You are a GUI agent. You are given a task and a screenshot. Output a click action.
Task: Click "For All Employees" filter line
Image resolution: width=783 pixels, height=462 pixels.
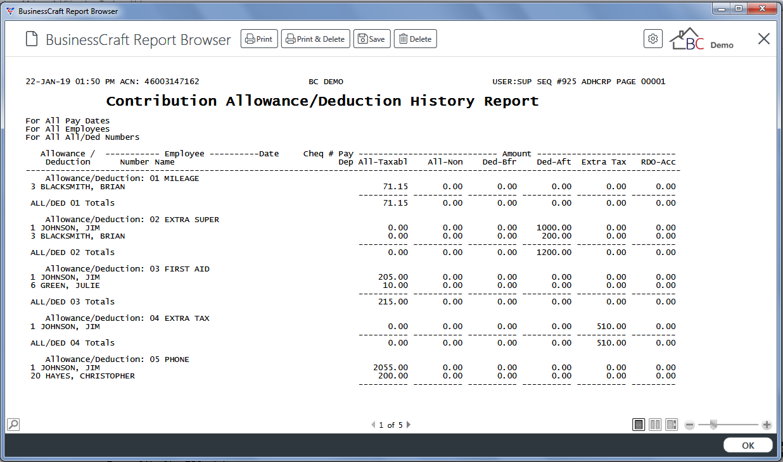68,129
